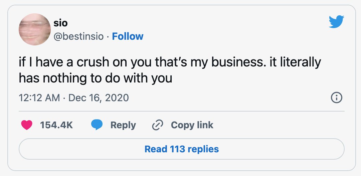Open sio's blurred profile avatar

click(34, 29)
